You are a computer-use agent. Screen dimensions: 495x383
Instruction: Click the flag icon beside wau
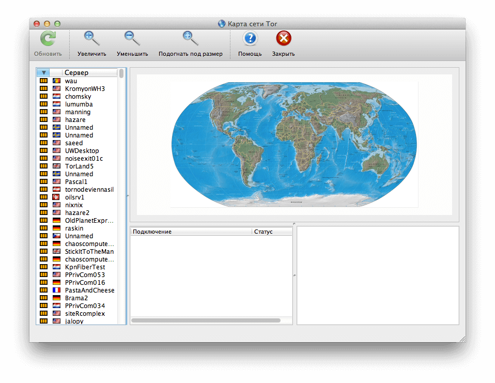[56, 81]
